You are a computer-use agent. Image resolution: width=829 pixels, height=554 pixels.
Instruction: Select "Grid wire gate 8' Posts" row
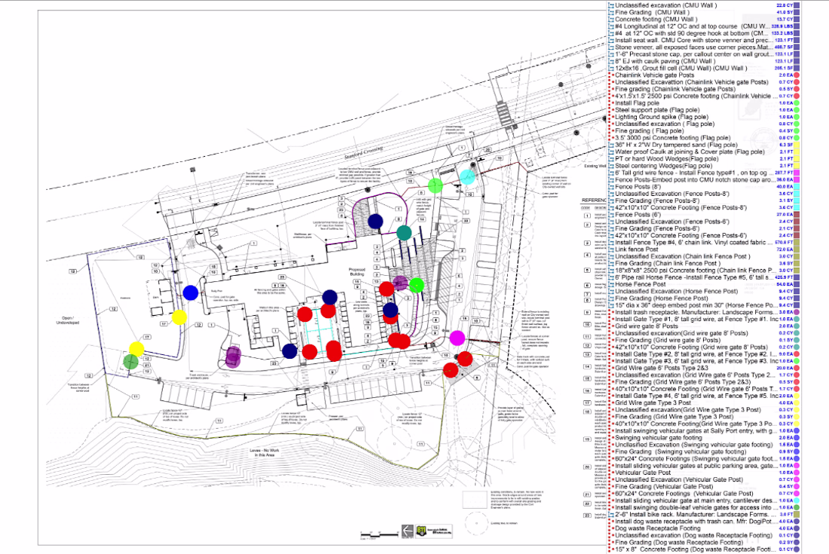coord(704,326)
